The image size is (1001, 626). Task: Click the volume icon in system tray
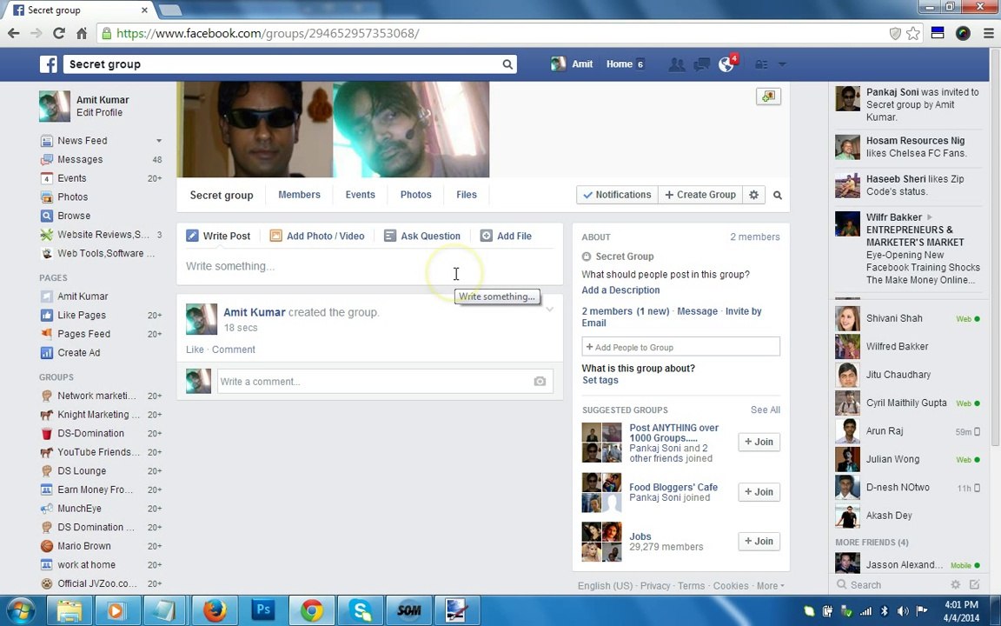point(904,611)
